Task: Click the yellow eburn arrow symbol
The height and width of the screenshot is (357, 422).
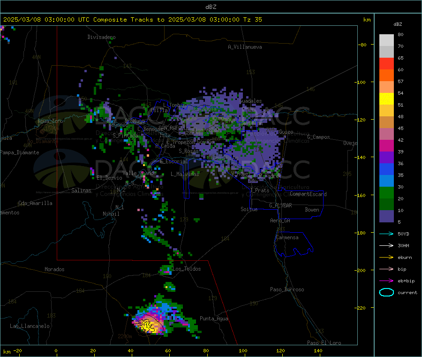Action: click(x=386, y=258)
